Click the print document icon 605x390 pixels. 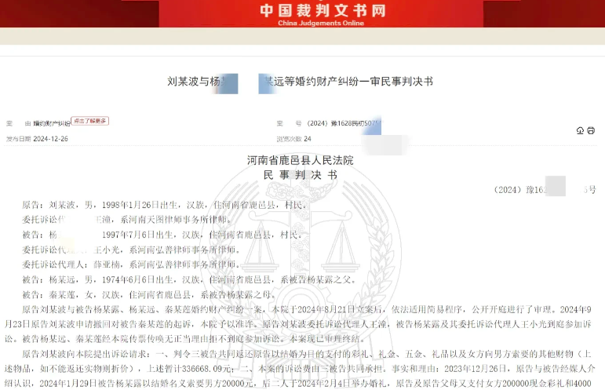tap(591, 131)
